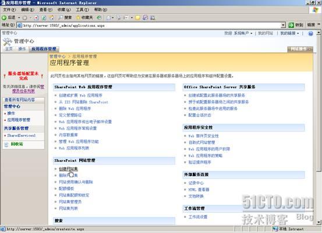Open the 网站集列表 link
The height and width of the screenshot is (233, 322).
pyautogui.click(x=68, y=209)
